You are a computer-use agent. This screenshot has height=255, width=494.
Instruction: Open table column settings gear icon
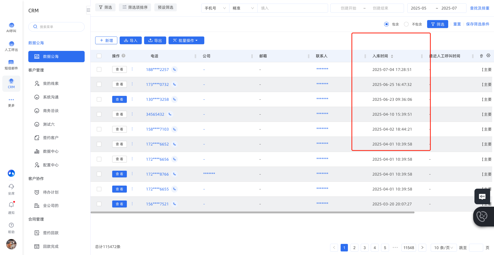coord(488,56)
